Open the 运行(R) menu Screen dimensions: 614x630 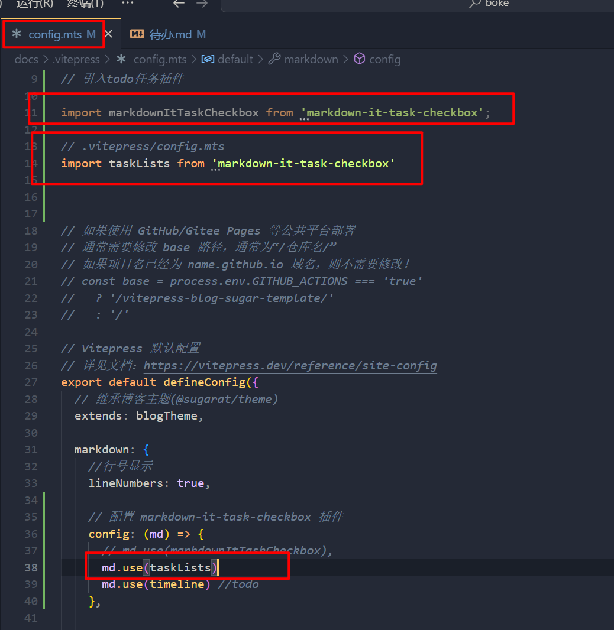(34, 4)
